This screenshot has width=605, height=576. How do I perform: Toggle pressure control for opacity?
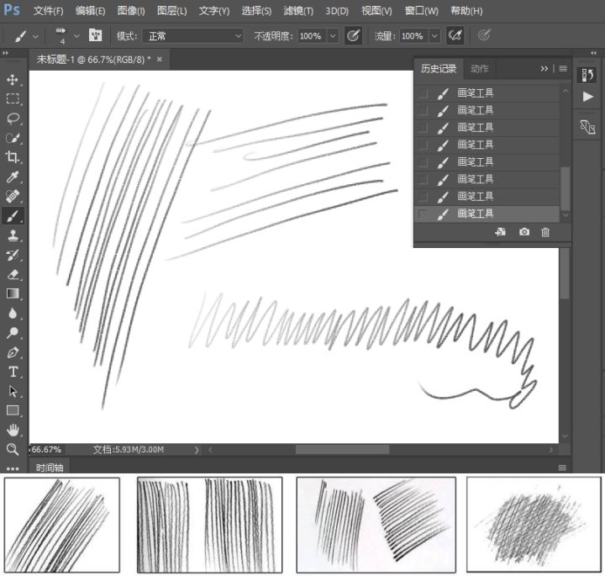coord(354,36)
